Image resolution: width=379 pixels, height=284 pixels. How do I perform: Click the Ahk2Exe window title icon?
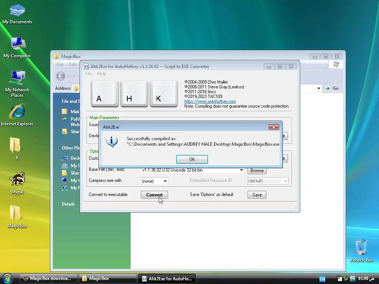(x=86, y=67)
